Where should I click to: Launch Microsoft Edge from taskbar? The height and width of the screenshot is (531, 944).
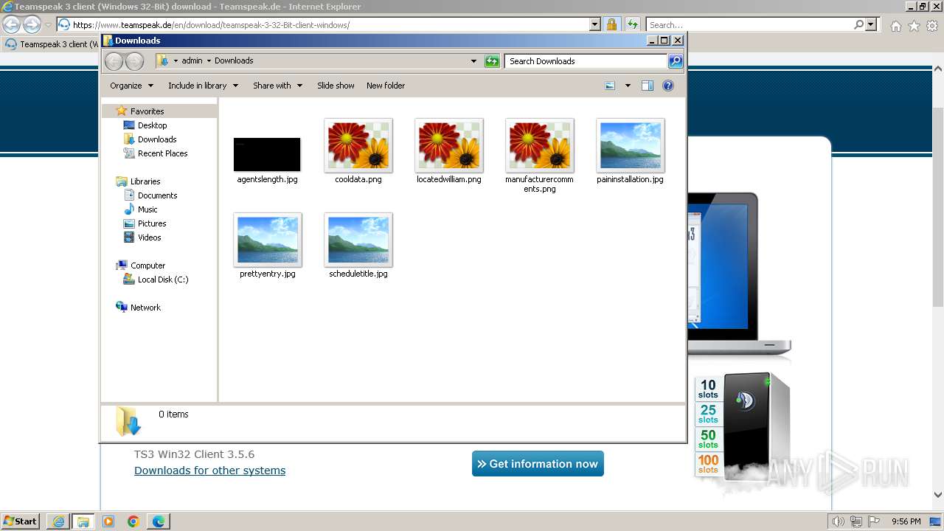159,521
